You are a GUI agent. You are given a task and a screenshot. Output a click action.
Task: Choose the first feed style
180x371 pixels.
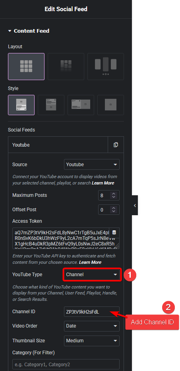pos(21,105)
